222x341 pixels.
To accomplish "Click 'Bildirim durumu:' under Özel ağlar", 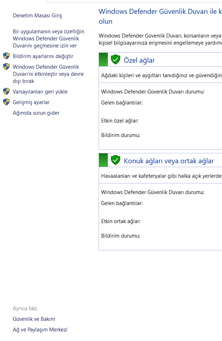I will pyautogui.click(x=121, y=135).
